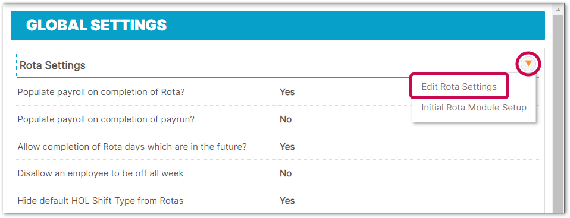The width and height of the screenshot is (570, 218).
Task: Select 'Allow completion of Rota days' future label
Action: 132,147
